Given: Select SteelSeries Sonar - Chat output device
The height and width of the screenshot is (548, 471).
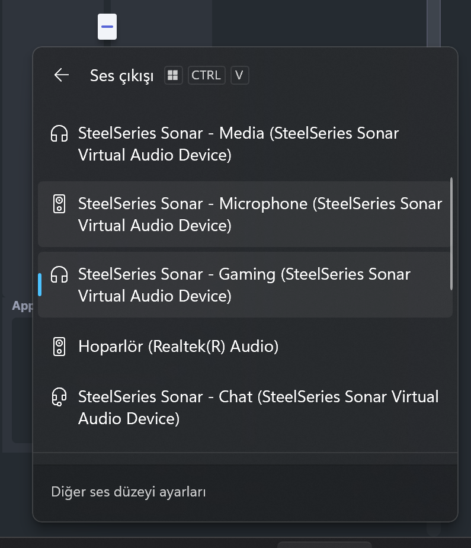Looking at the screenshot, I should tap(245, 408).
